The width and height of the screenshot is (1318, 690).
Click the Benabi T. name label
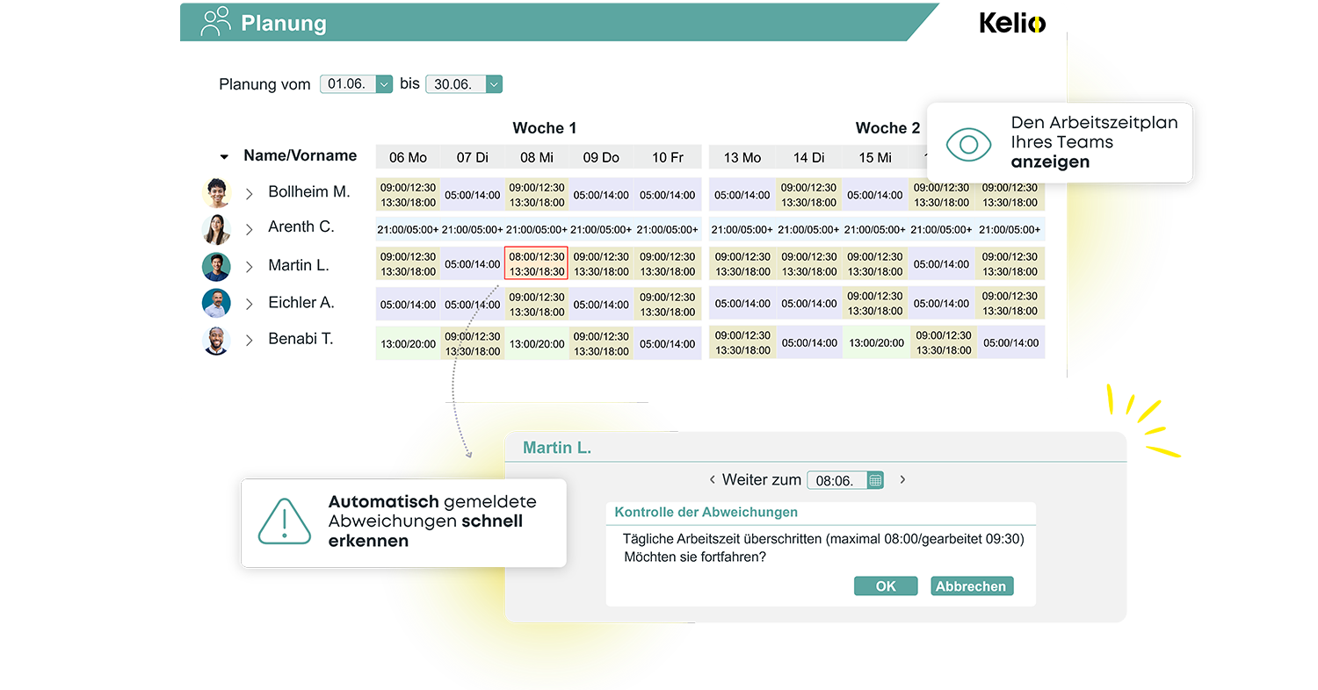[x=301, y=339]
